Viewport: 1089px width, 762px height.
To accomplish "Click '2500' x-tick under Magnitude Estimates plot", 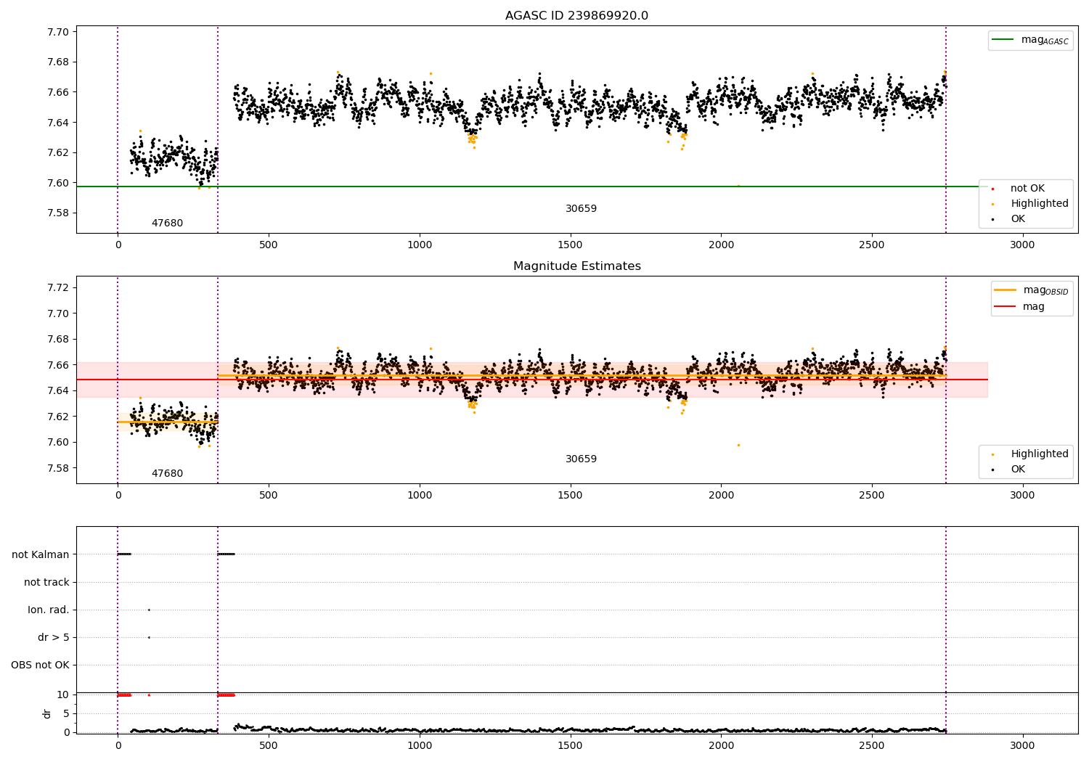I will (872, 495).
